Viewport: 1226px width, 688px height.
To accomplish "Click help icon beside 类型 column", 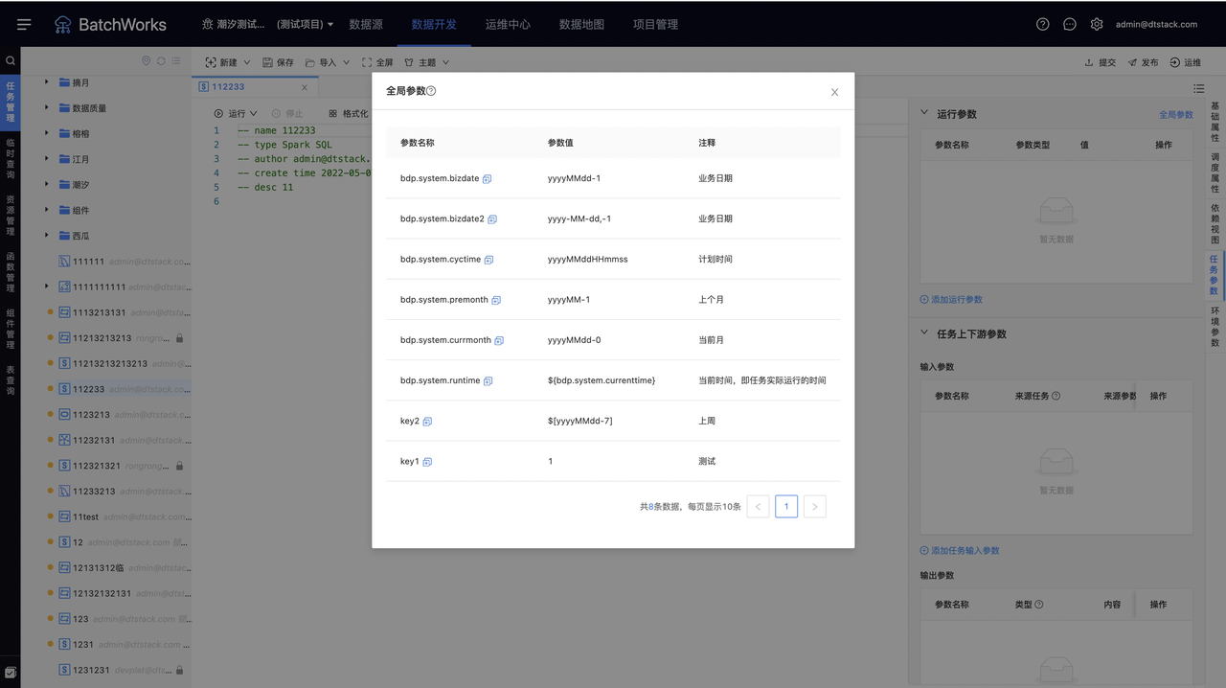I will 1039,605.
